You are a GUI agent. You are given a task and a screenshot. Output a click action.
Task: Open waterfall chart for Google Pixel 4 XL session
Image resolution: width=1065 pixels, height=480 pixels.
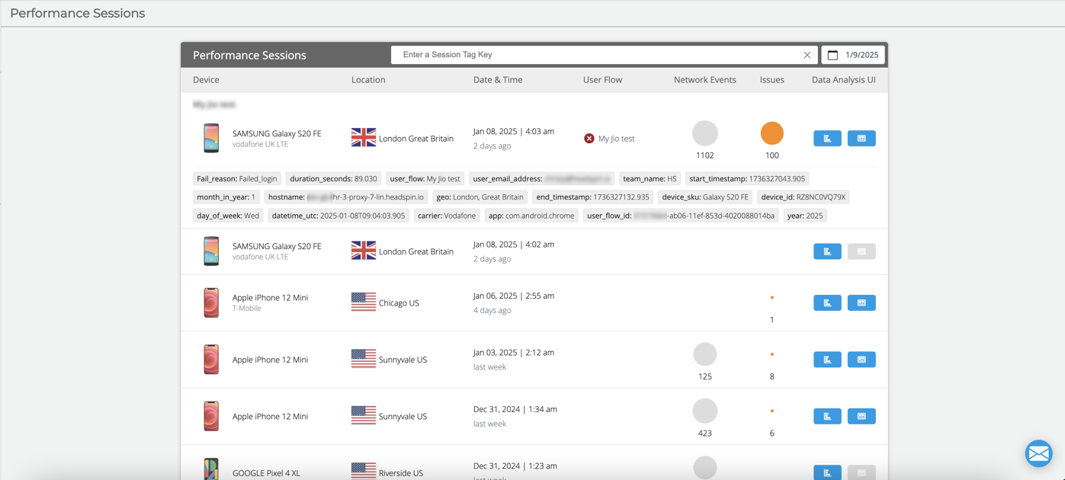827,472
